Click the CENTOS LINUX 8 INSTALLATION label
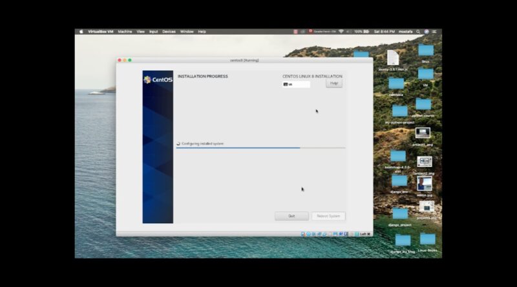Viewport: 517px width, 287px height. (312, 76)
